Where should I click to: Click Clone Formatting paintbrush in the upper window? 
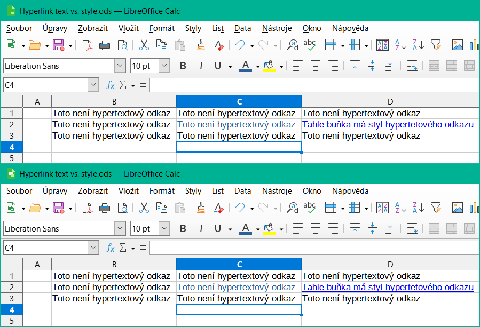point(201,45)
